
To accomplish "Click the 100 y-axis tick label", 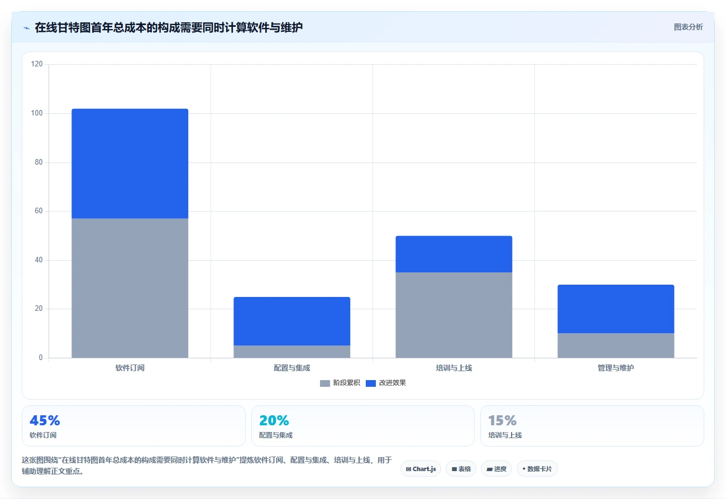I will click(x=37, y=113).
